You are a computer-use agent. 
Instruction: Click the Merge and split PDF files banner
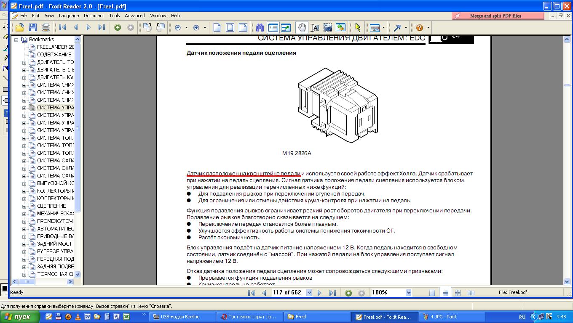point(498,16)
